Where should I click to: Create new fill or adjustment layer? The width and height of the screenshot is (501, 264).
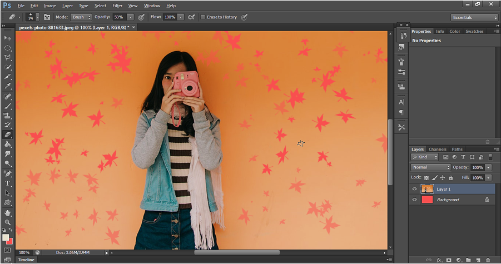click(x=459, y=260)
